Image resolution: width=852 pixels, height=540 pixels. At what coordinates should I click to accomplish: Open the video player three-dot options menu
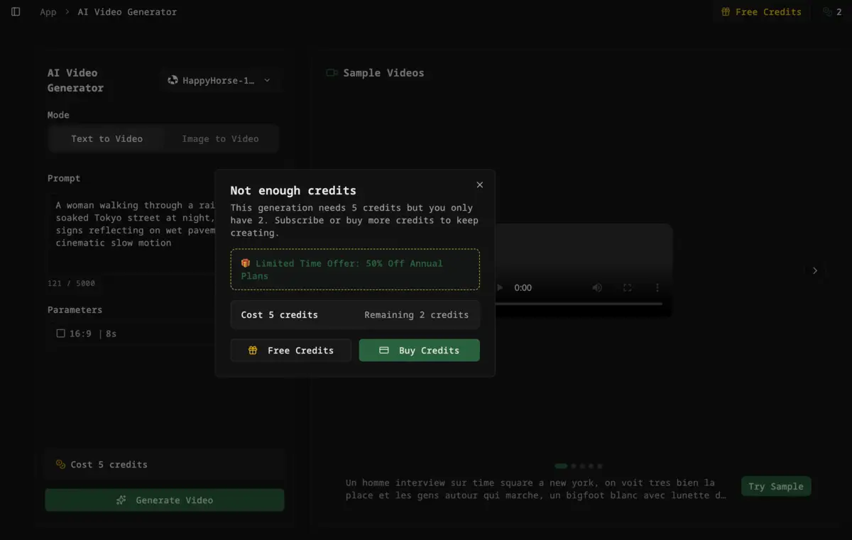pos(657,287)
